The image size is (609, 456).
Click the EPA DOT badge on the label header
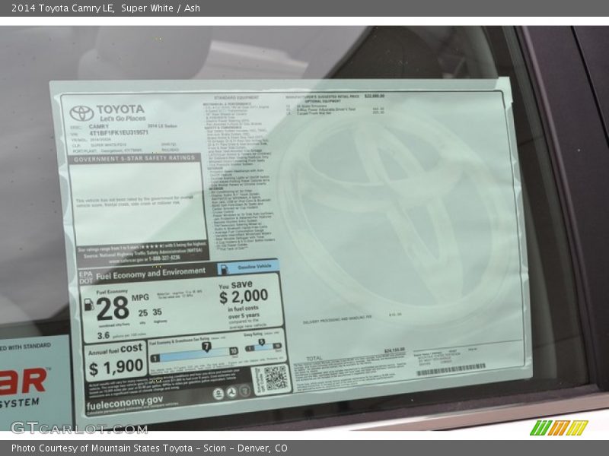coord(84,276)
